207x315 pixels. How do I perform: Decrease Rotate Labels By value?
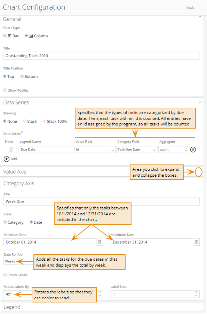point(100,296)
